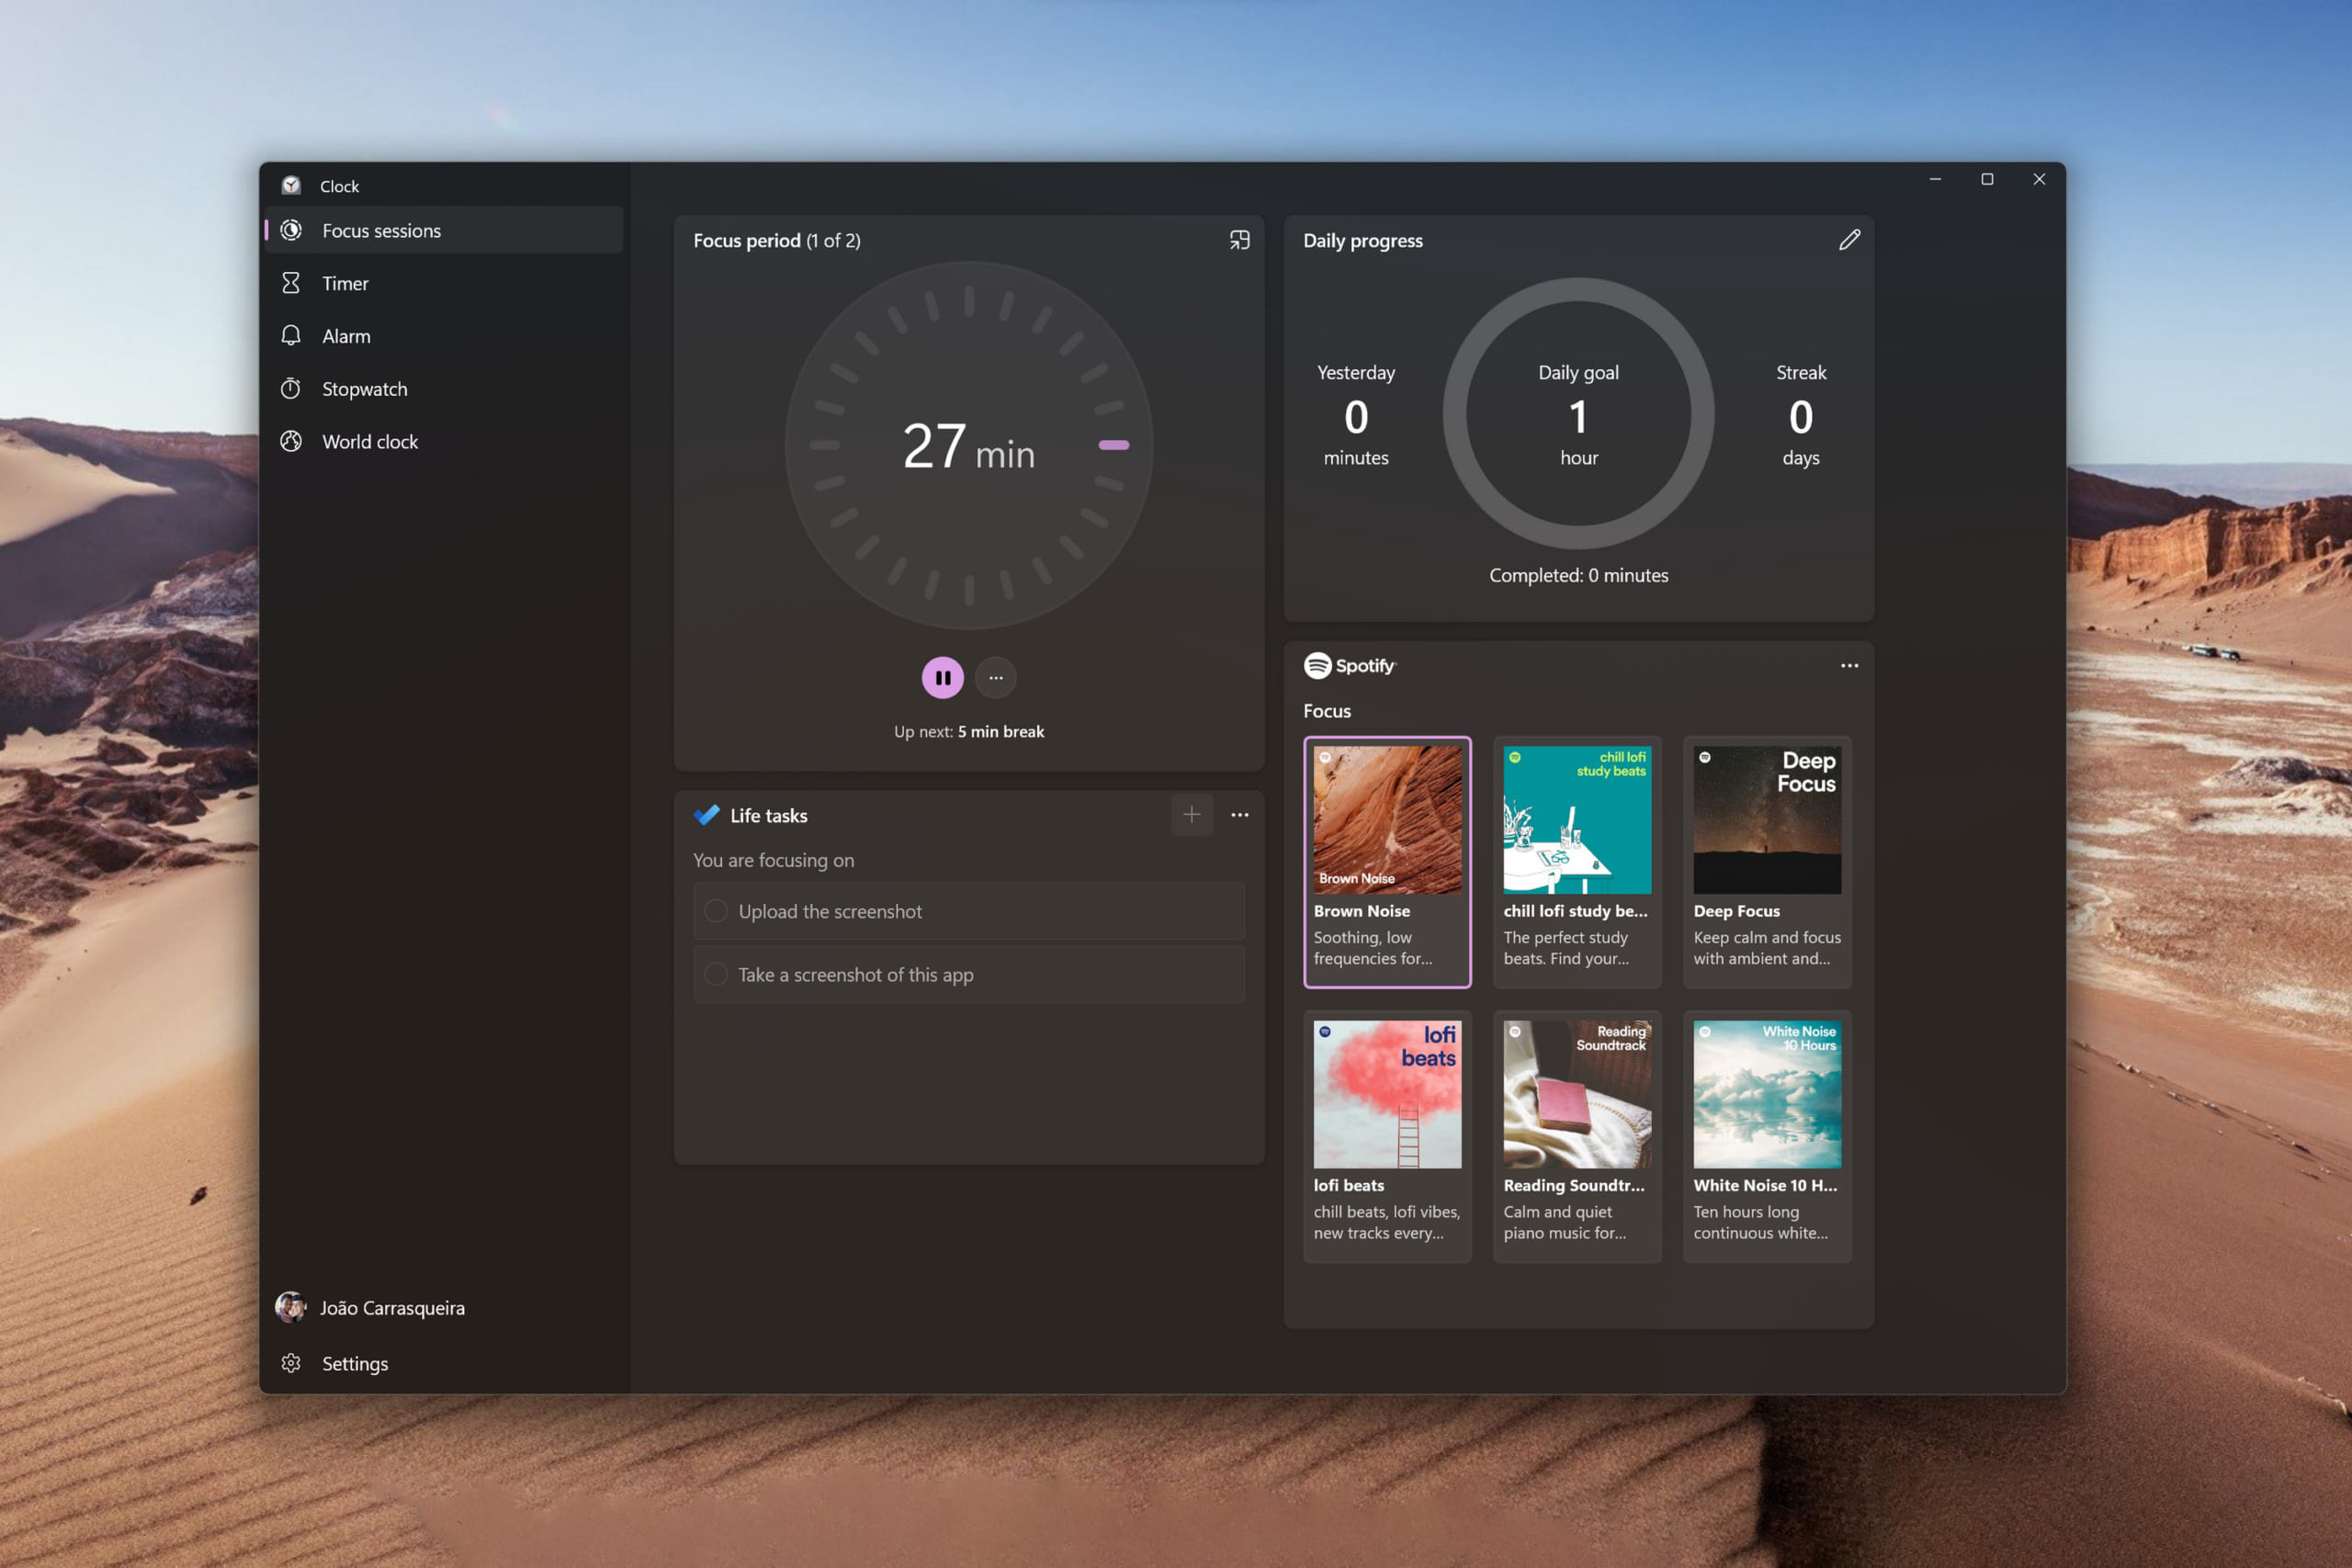Image resolution: width=2352 pixels, height=1568 pixels.
Task: Click the 'Focus period (1 of 2)' heading
Action: click(x=776, y=240)
